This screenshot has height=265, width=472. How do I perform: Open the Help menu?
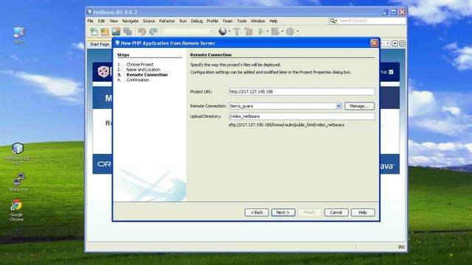273,21
